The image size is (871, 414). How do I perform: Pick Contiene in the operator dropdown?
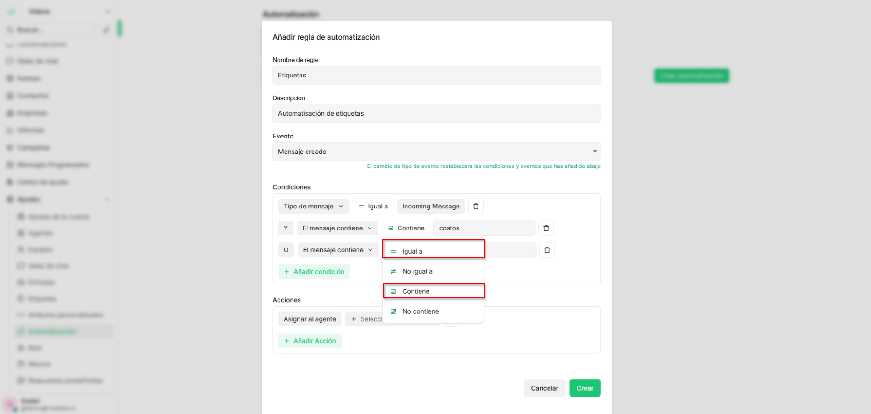(433, 291)
